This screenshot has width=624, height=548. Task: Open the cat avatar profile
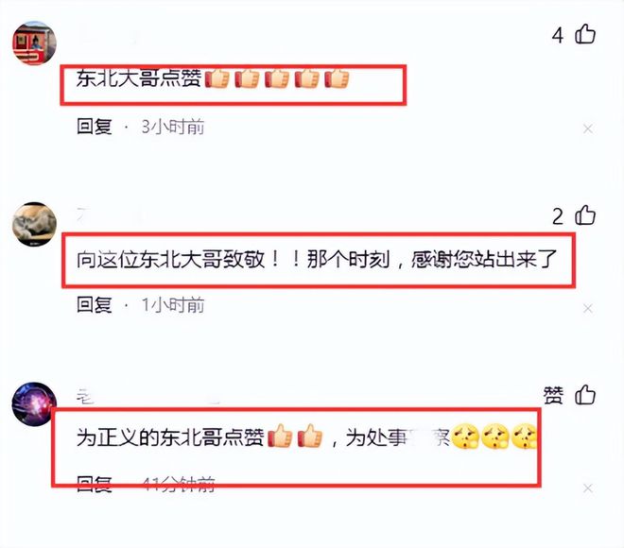click(x=35, y=224)
